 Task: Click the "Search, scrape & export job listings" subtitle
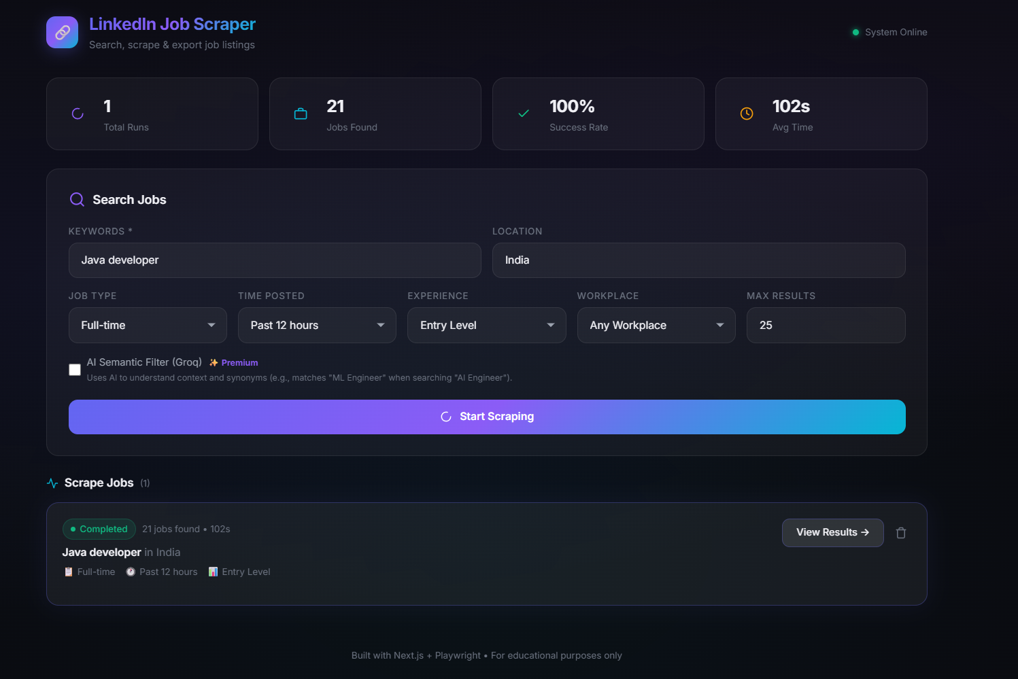tap(172, 45)
